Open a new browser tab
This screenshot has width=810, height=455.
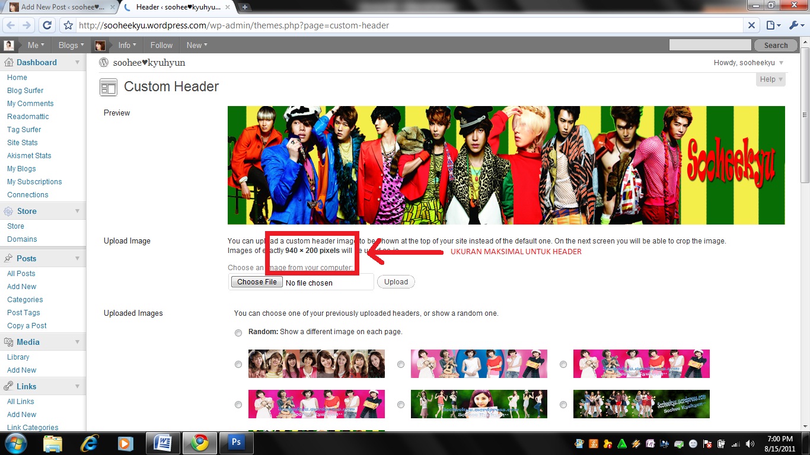click(244, 7)
